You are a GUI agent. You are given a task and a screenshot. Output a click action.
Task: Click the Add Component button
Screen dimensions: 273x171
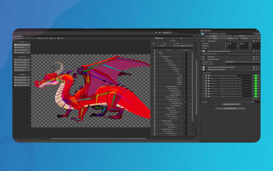(x=230, y=108)
